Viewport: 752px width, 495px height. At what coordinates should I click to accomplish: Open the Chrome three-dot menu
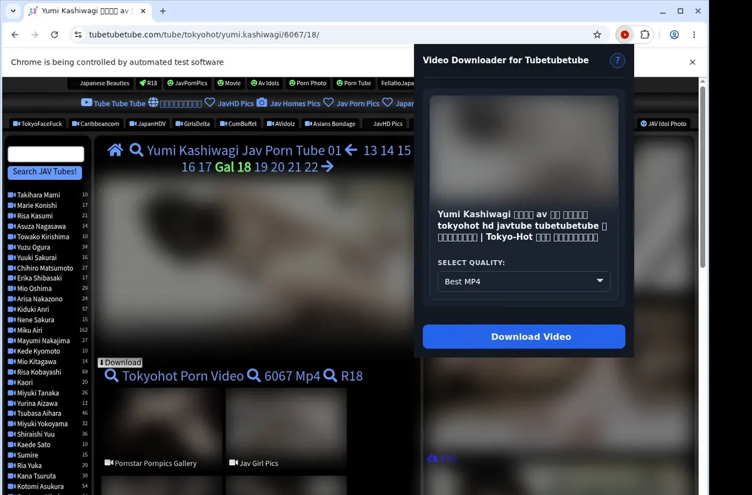694,35
